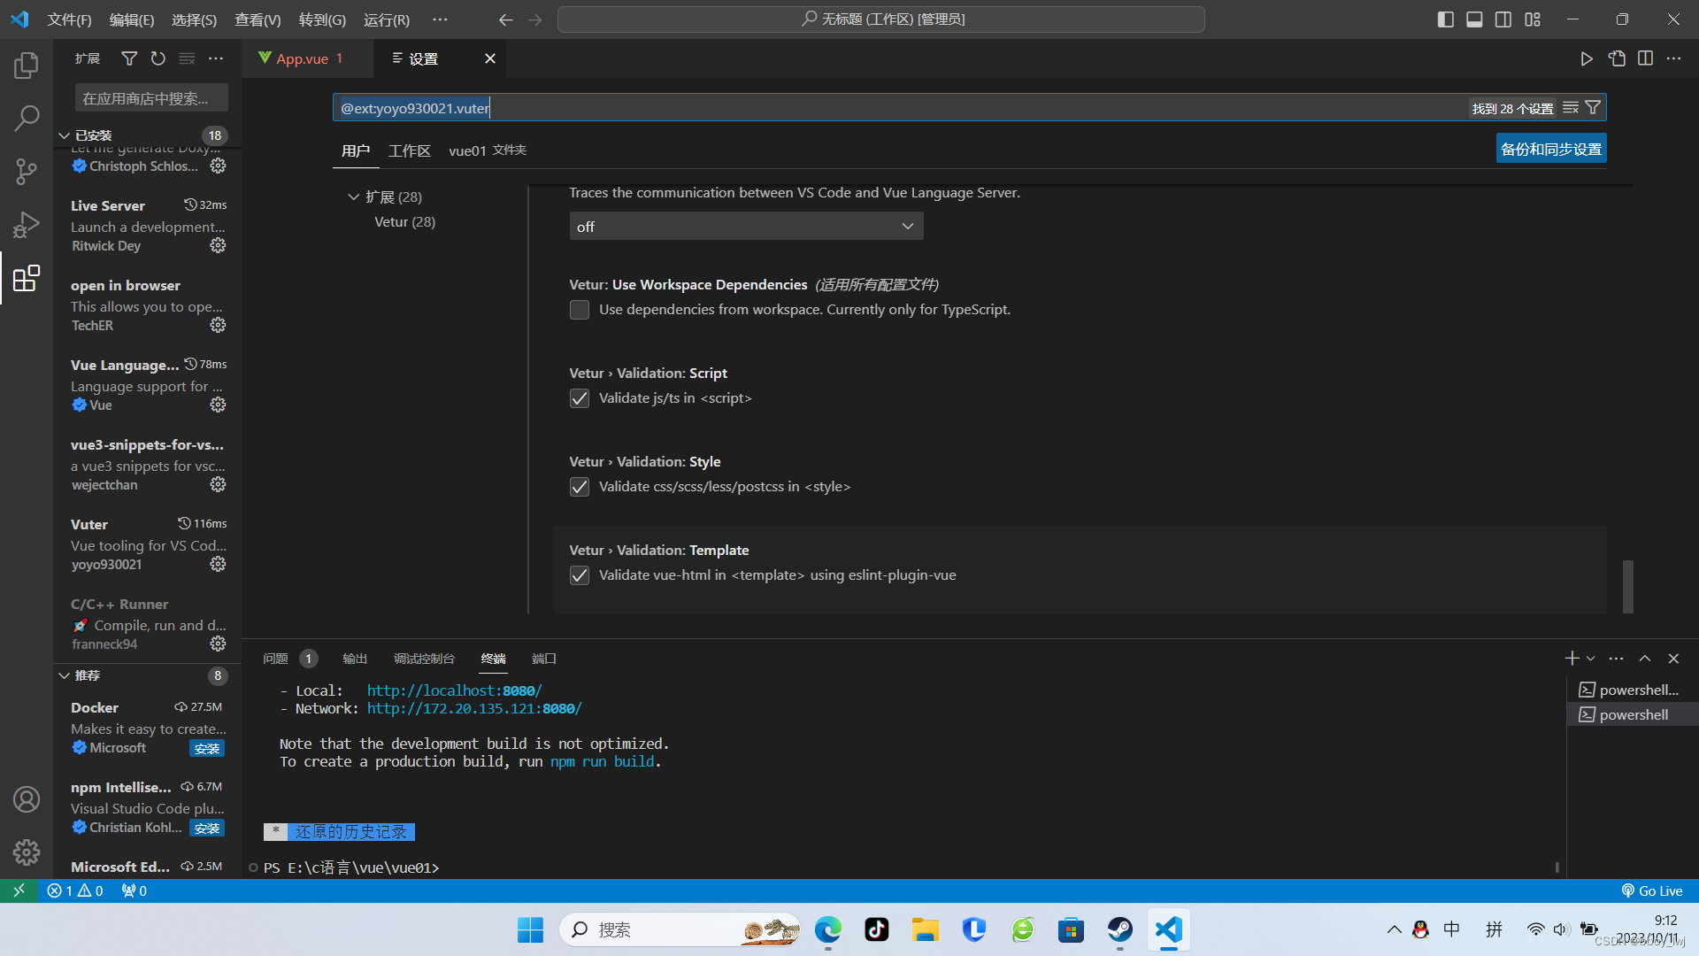Open the Extensions view in the activity bar
The width and height of the screenshot is (1699, 956).
click(26, 278)
